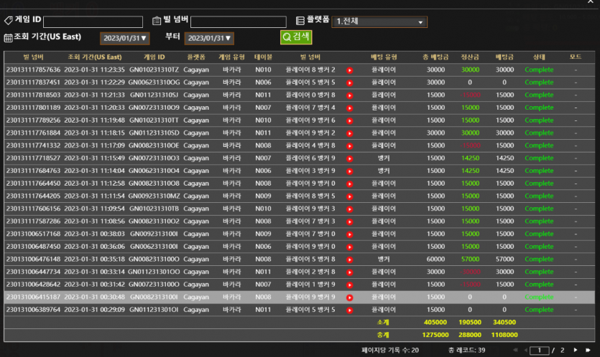Screen dimensions: 600x357
Task: Select game ID GN010231310TZ cell
Action: (x=154, y=70)
